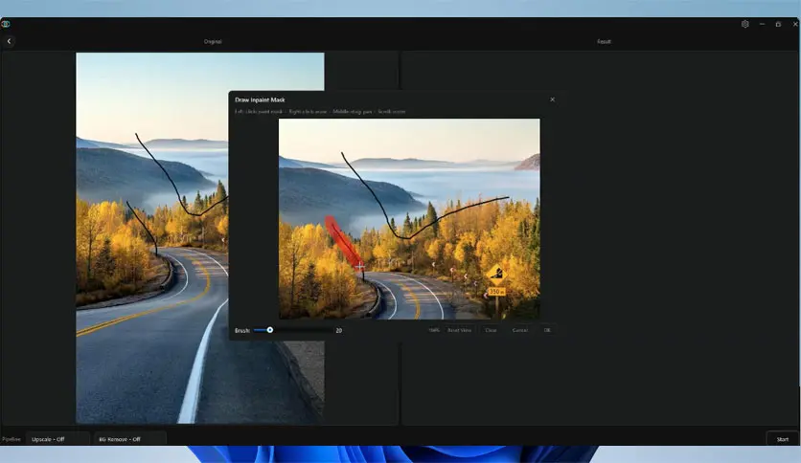Click the brush size value 20

338,330
